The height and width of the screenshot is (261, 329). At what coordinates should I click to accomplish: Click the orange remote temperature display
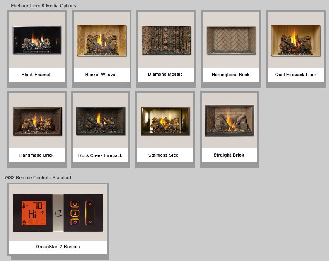click(x=34, y=213)
